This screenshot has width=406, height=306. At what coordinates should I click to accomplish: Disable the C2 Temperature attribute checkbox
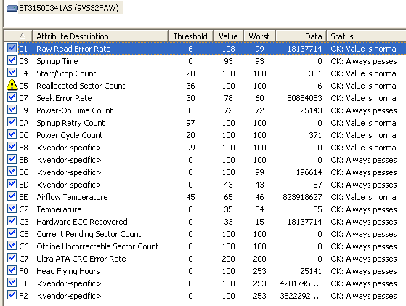tap(12, 209)
